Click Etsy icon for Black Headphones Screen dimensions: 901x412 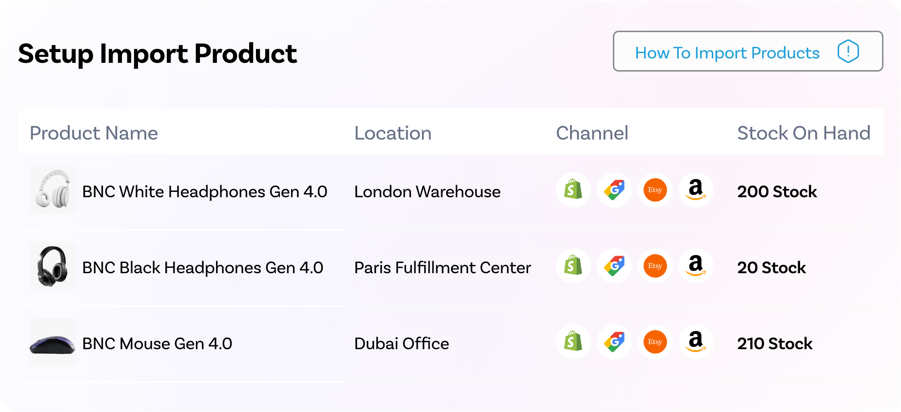(655, 266)
